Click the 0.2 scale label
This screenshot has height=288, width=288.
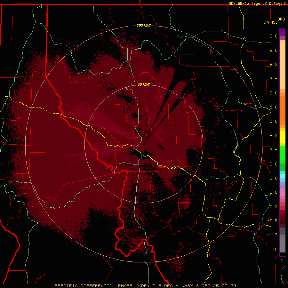[274, 207]
